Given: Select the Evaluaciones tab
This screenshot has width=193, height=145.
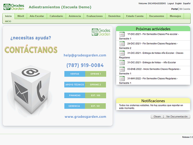Looking at the screenshot, I should pyautogui.click(x=94, y=16).
